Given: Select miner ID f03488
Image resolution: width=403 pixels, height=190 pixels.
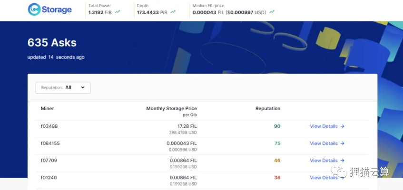Looking at the screenshot, I should point(49,126).
